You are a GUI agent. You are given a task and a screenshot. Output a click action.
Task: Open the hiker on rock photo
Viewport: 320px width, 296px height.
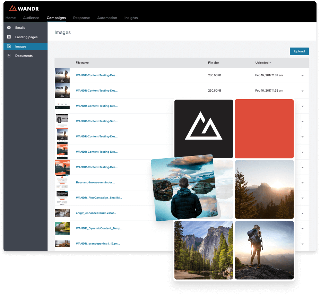click(264, 250)
